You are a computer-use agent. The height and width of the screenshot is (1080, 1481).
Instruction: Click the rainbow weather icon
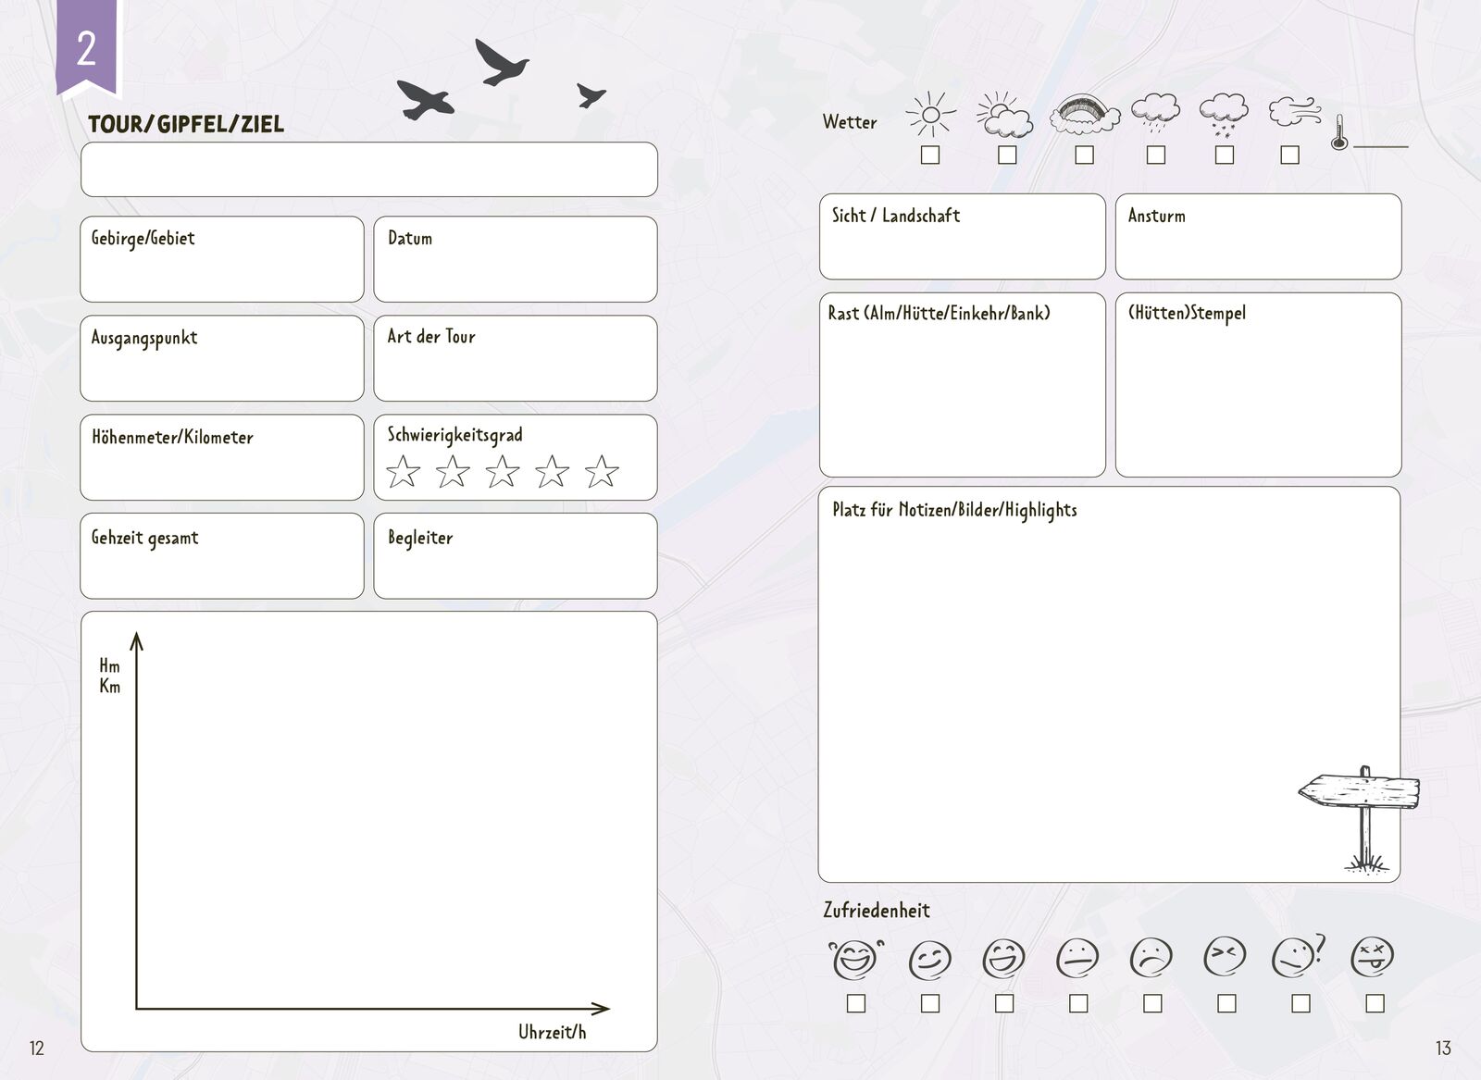click(1084, 114)
